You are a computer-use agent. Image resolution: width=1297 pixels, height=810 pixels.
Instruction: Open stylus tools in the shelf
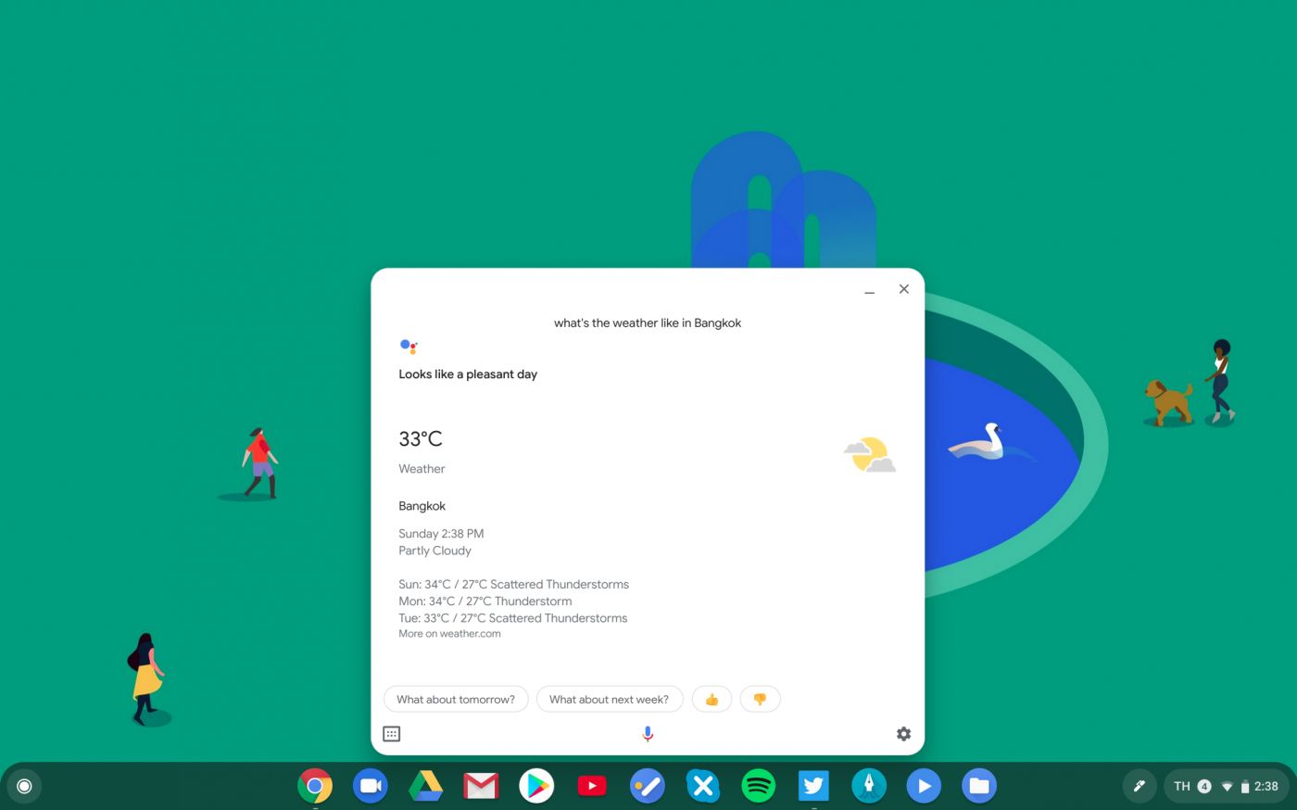click(x=1140, y=787)
